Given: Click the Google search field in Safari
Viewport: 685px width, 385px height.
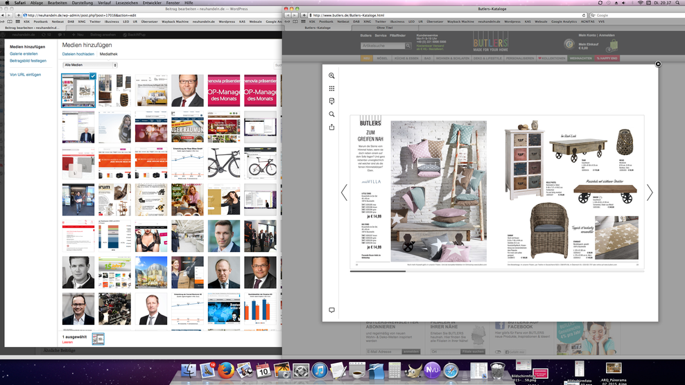Looking at the screenshot, I should tap(636, 15).
